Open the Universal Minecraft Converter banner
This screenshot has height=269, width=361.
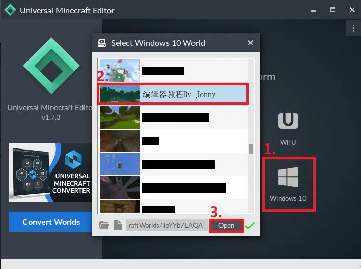point(51,173)
